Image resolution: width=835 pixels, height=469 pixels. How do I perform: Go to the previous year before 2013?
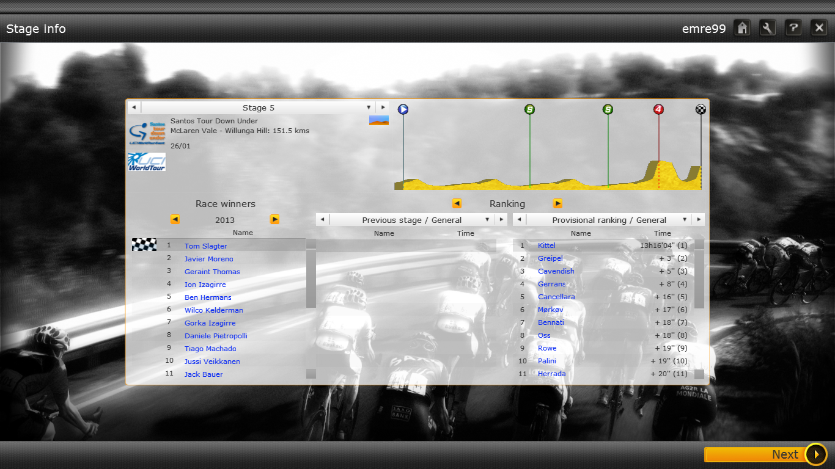175,219
